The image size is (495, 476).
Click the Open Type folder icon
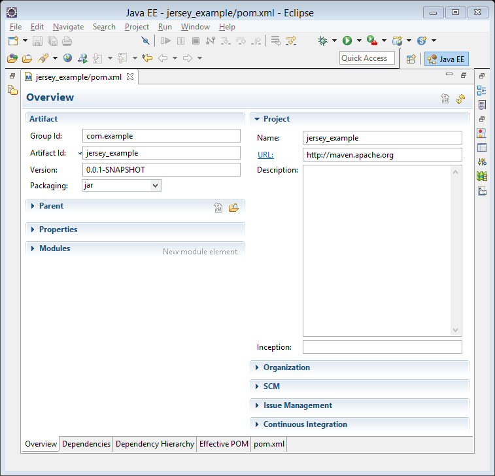tap(12, 58)
